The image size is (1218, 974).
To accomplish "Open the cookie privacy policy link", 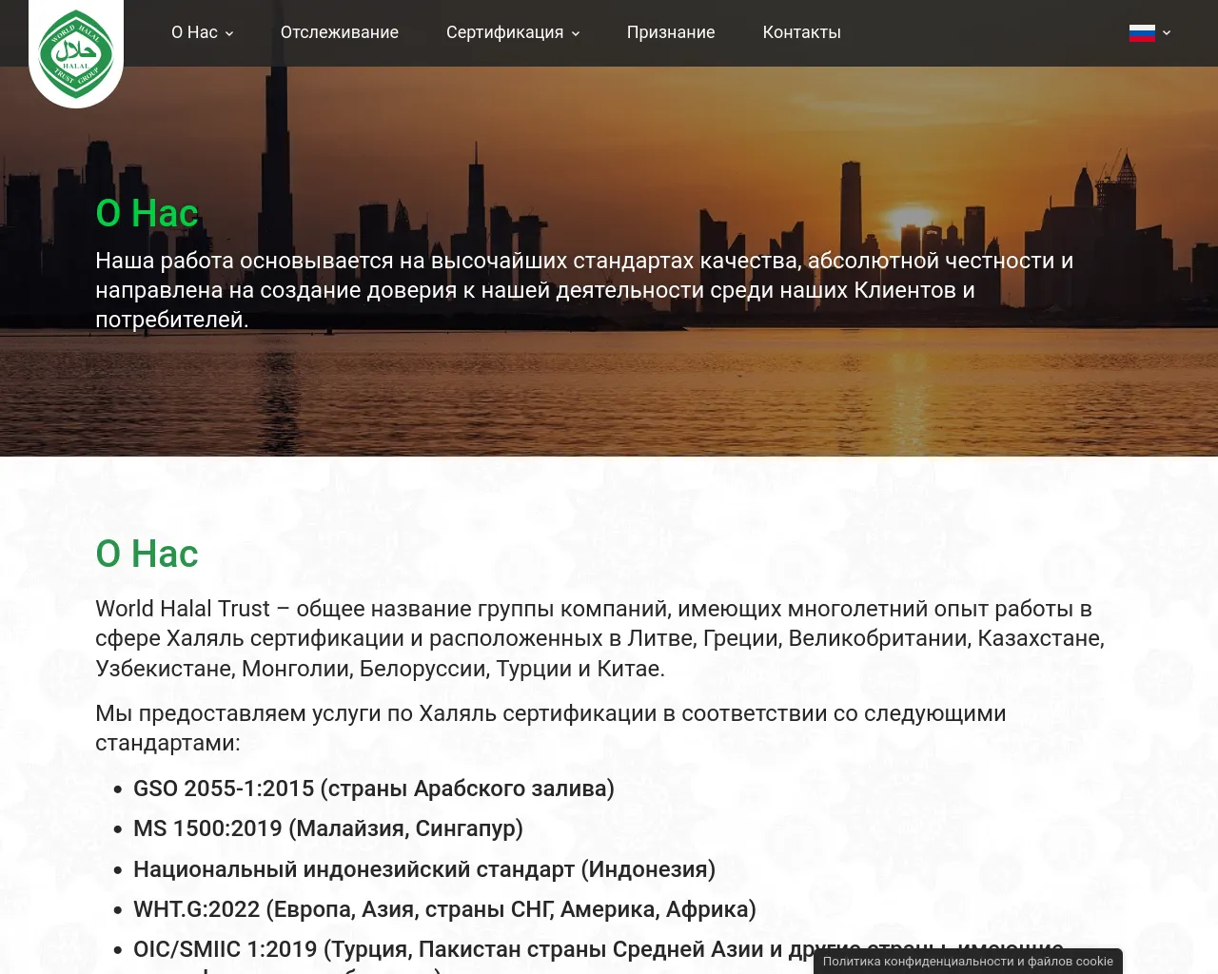I will click(x=968, y=962).
